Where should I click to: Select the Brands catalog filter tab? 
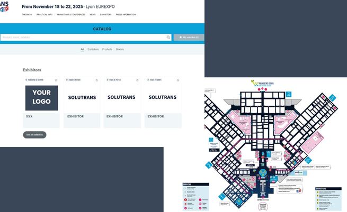[x=120, y=49]
